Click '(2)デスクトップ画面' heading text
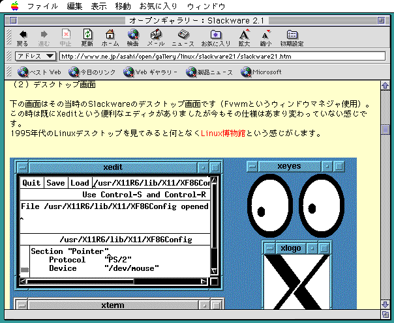 [x=53, y=85]
